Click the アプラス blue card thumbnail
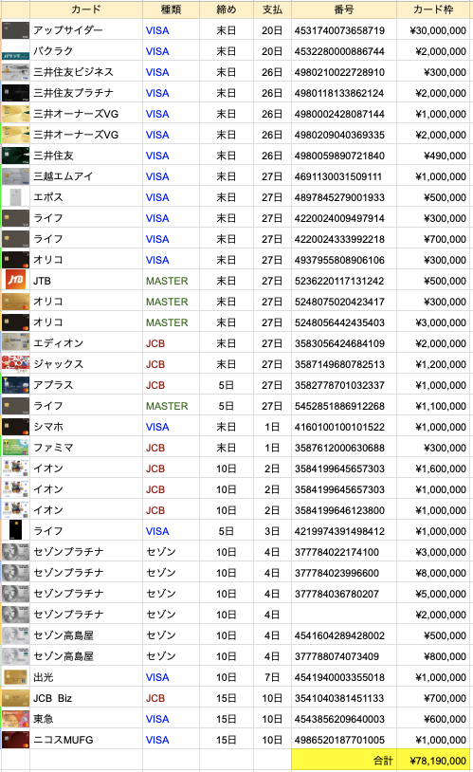Image resolution: width=473 pixels, height=772 pixels. coord(15,385)
